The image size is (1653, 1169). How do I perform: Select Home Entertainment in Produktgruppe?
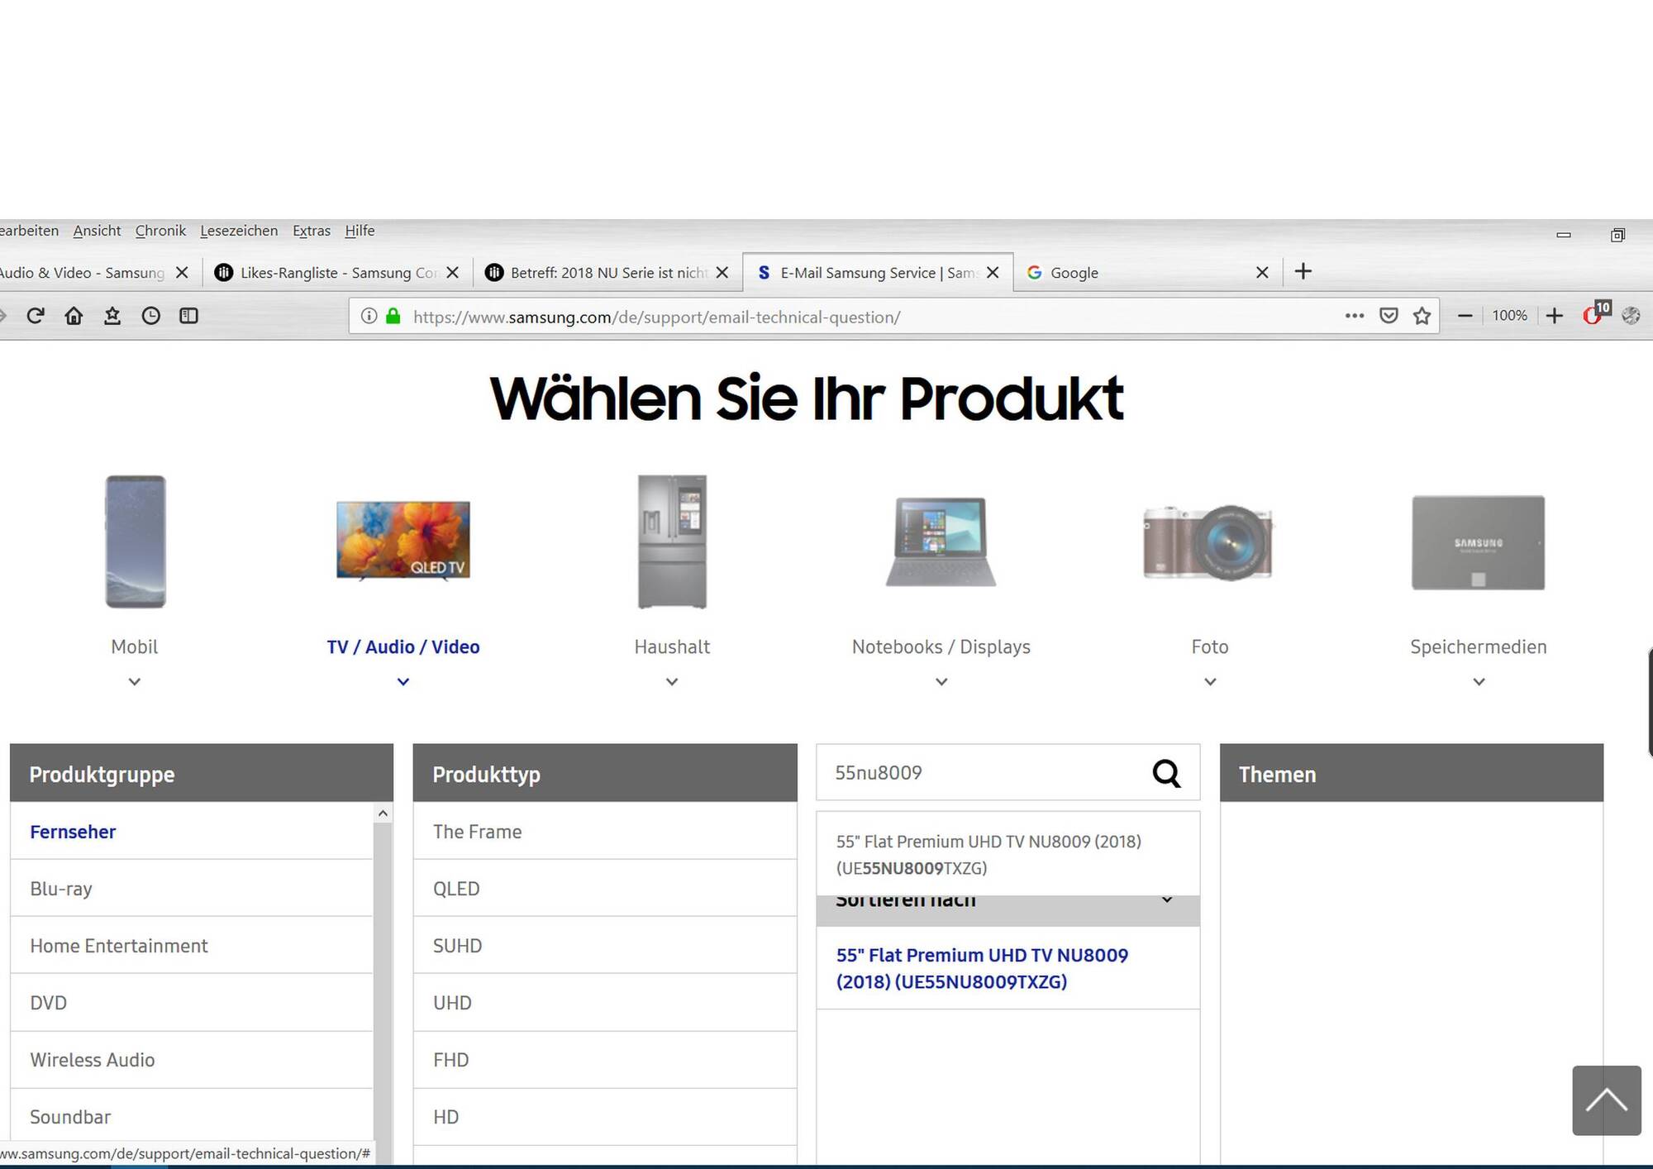(192, 945)
